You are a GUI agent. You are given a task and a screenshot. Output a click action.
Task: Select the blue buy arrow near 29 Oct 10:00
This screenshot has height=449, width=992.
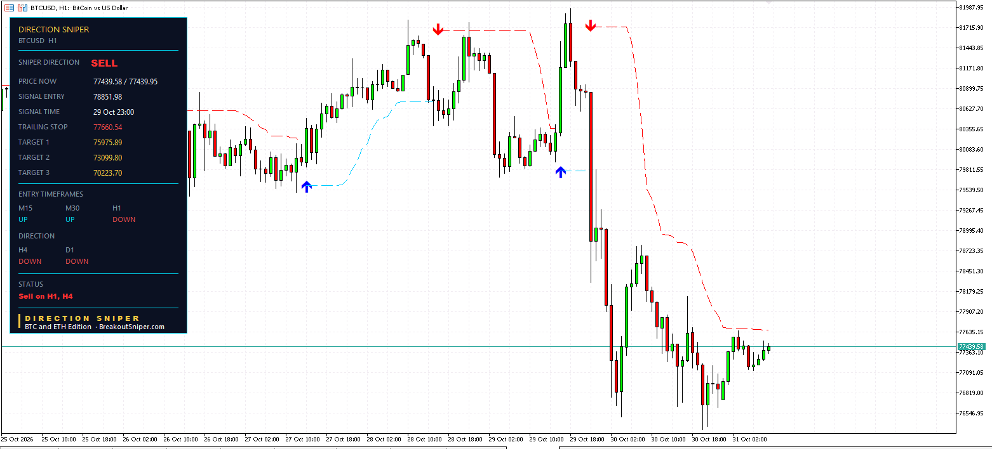[560, 172]
